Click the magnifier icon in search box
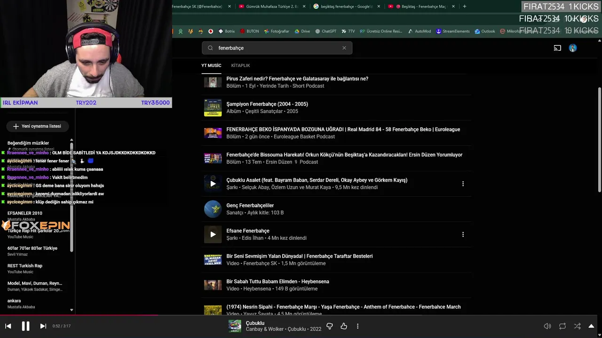This screenshot has width=602, height=338. [x=210, y=48]
